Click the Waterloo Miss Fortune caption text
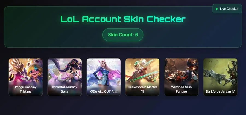Viewport: 246px width, 115px height. point(181,89)
